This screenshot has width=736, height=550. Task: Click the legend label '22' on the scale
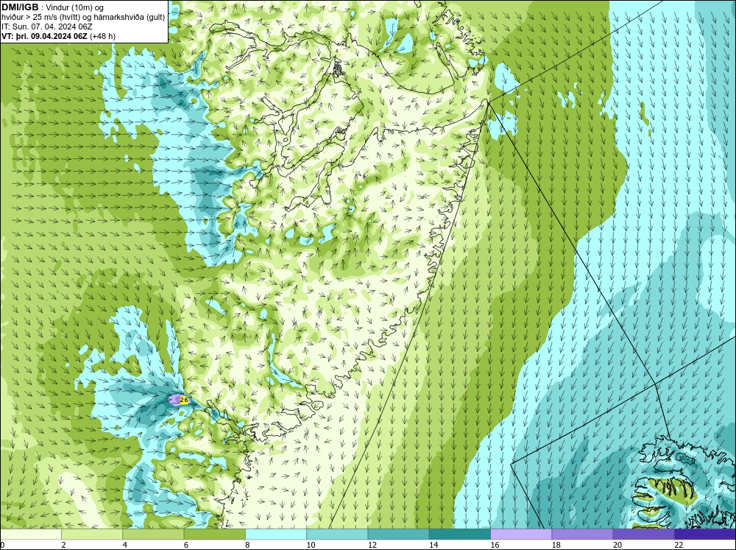point(679,545)
